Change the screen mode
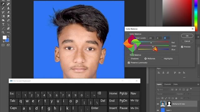 click(8, 45)
